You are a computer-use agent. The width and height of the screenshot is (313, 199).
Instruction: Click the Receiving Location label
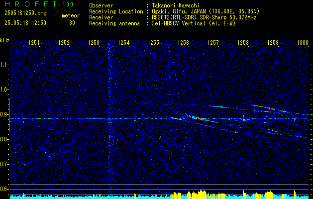[116, 11]
